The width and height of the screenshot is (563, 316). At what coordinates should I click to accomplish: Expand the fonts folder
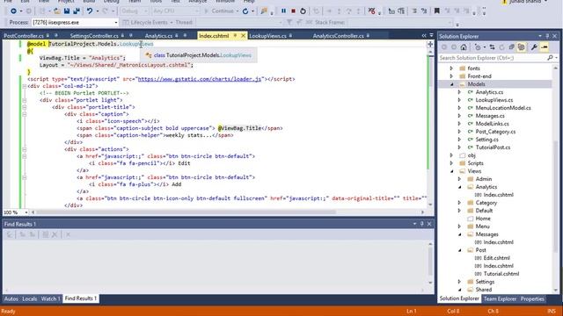451,68
